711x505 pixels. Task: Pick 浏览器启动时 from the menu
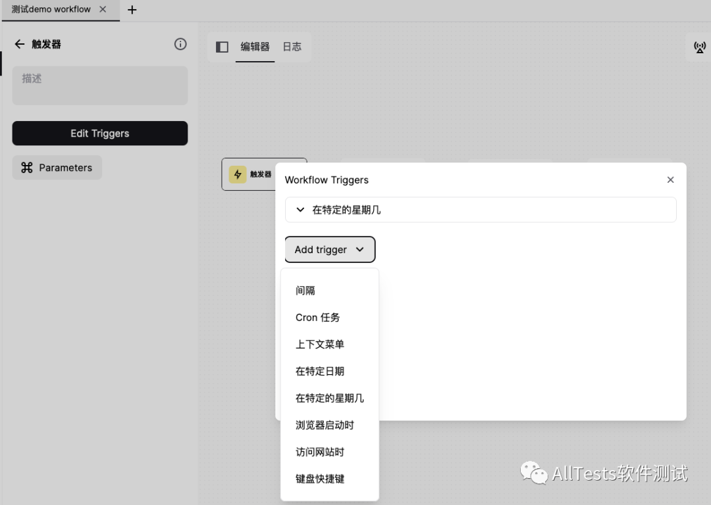(325, 425)
